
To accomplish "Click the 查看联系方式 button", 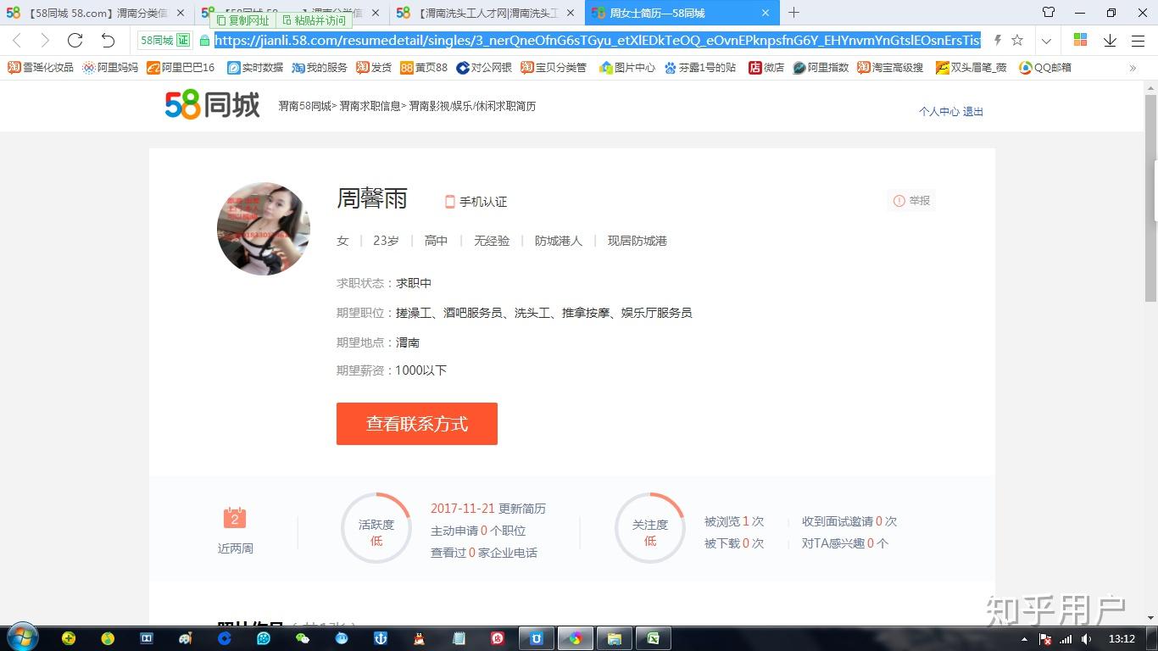I will [x=417, y=424].
